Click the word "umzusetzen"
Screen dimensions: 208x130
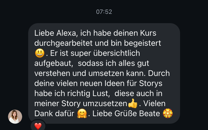coord(105,104)
